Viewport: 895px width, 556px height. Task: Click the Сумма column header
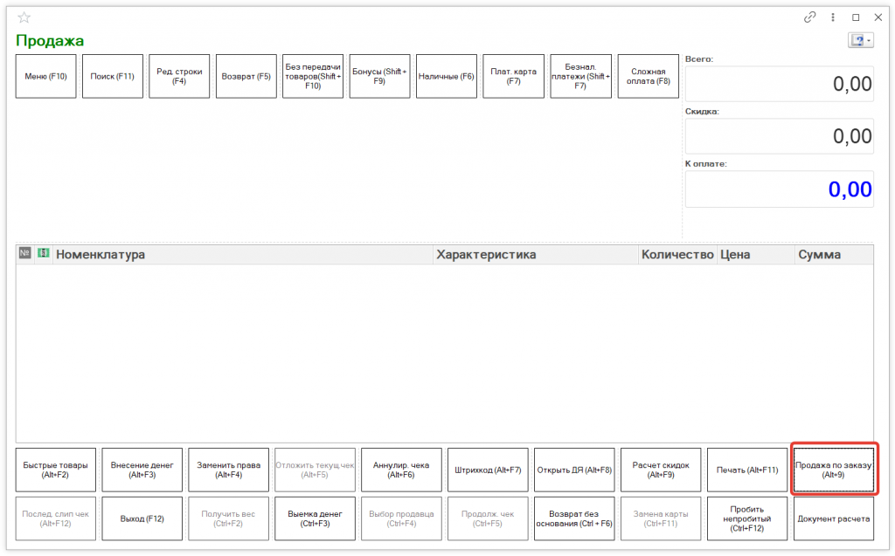click(833, 255)
